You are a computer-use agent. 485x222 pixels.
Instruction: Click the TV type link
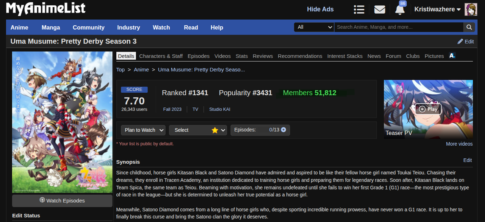coord(196,109)
